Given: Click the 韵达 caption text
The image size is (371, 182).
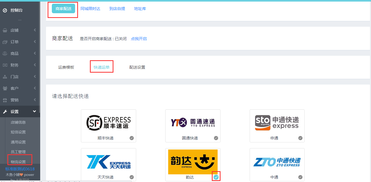Looking at the screenshot, I should tap(190, 177).
